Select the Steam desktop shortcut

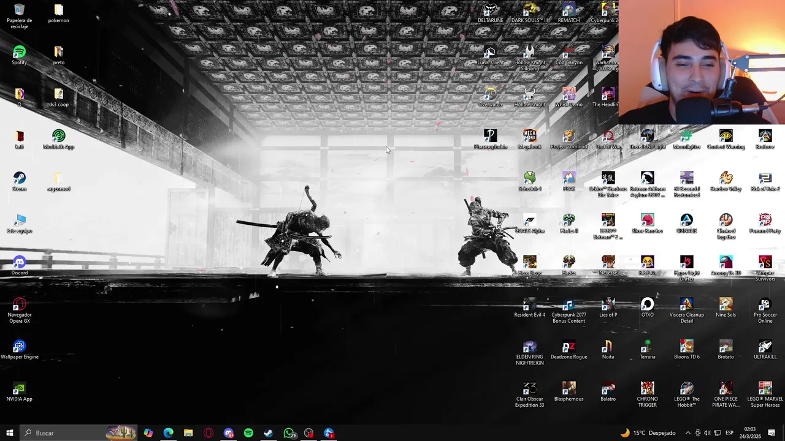20,181
